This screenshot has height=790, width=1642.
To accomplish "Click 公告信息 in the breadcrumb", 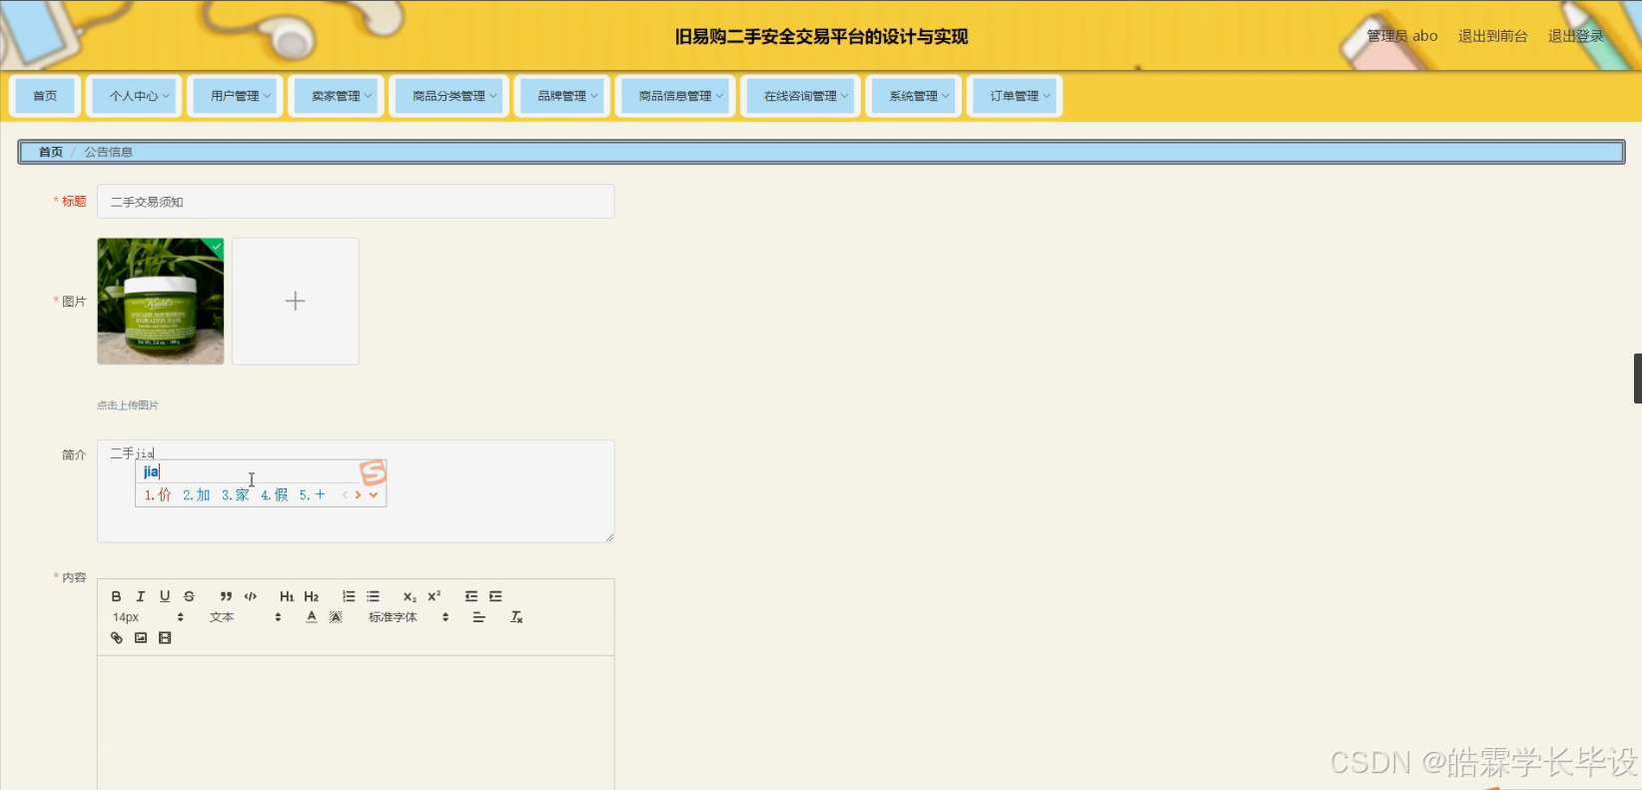I will coord(108,152).
